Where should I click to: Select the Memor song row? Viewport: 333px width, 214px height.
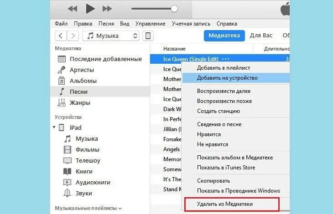pyautogui.click(x=166, y=159)
